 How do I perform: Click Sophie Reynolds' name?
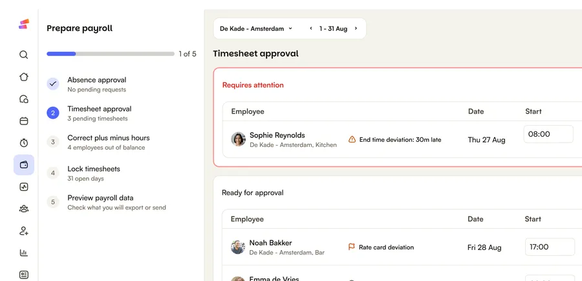277,135
